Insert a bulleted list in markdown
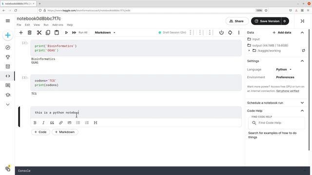This screenshot has width=312, height=175. [x=78, y=122]
